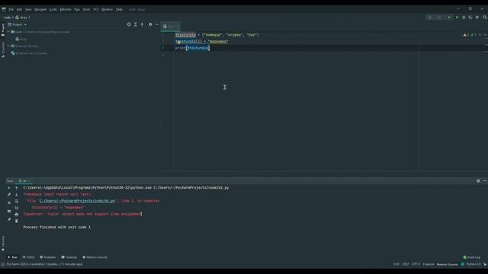488x274 pixels.
Task: Select the open editor file tab
Action: 171,27
